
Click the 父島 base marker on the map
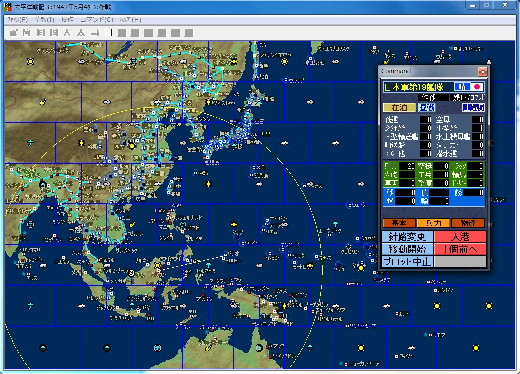tap(254, 167)
